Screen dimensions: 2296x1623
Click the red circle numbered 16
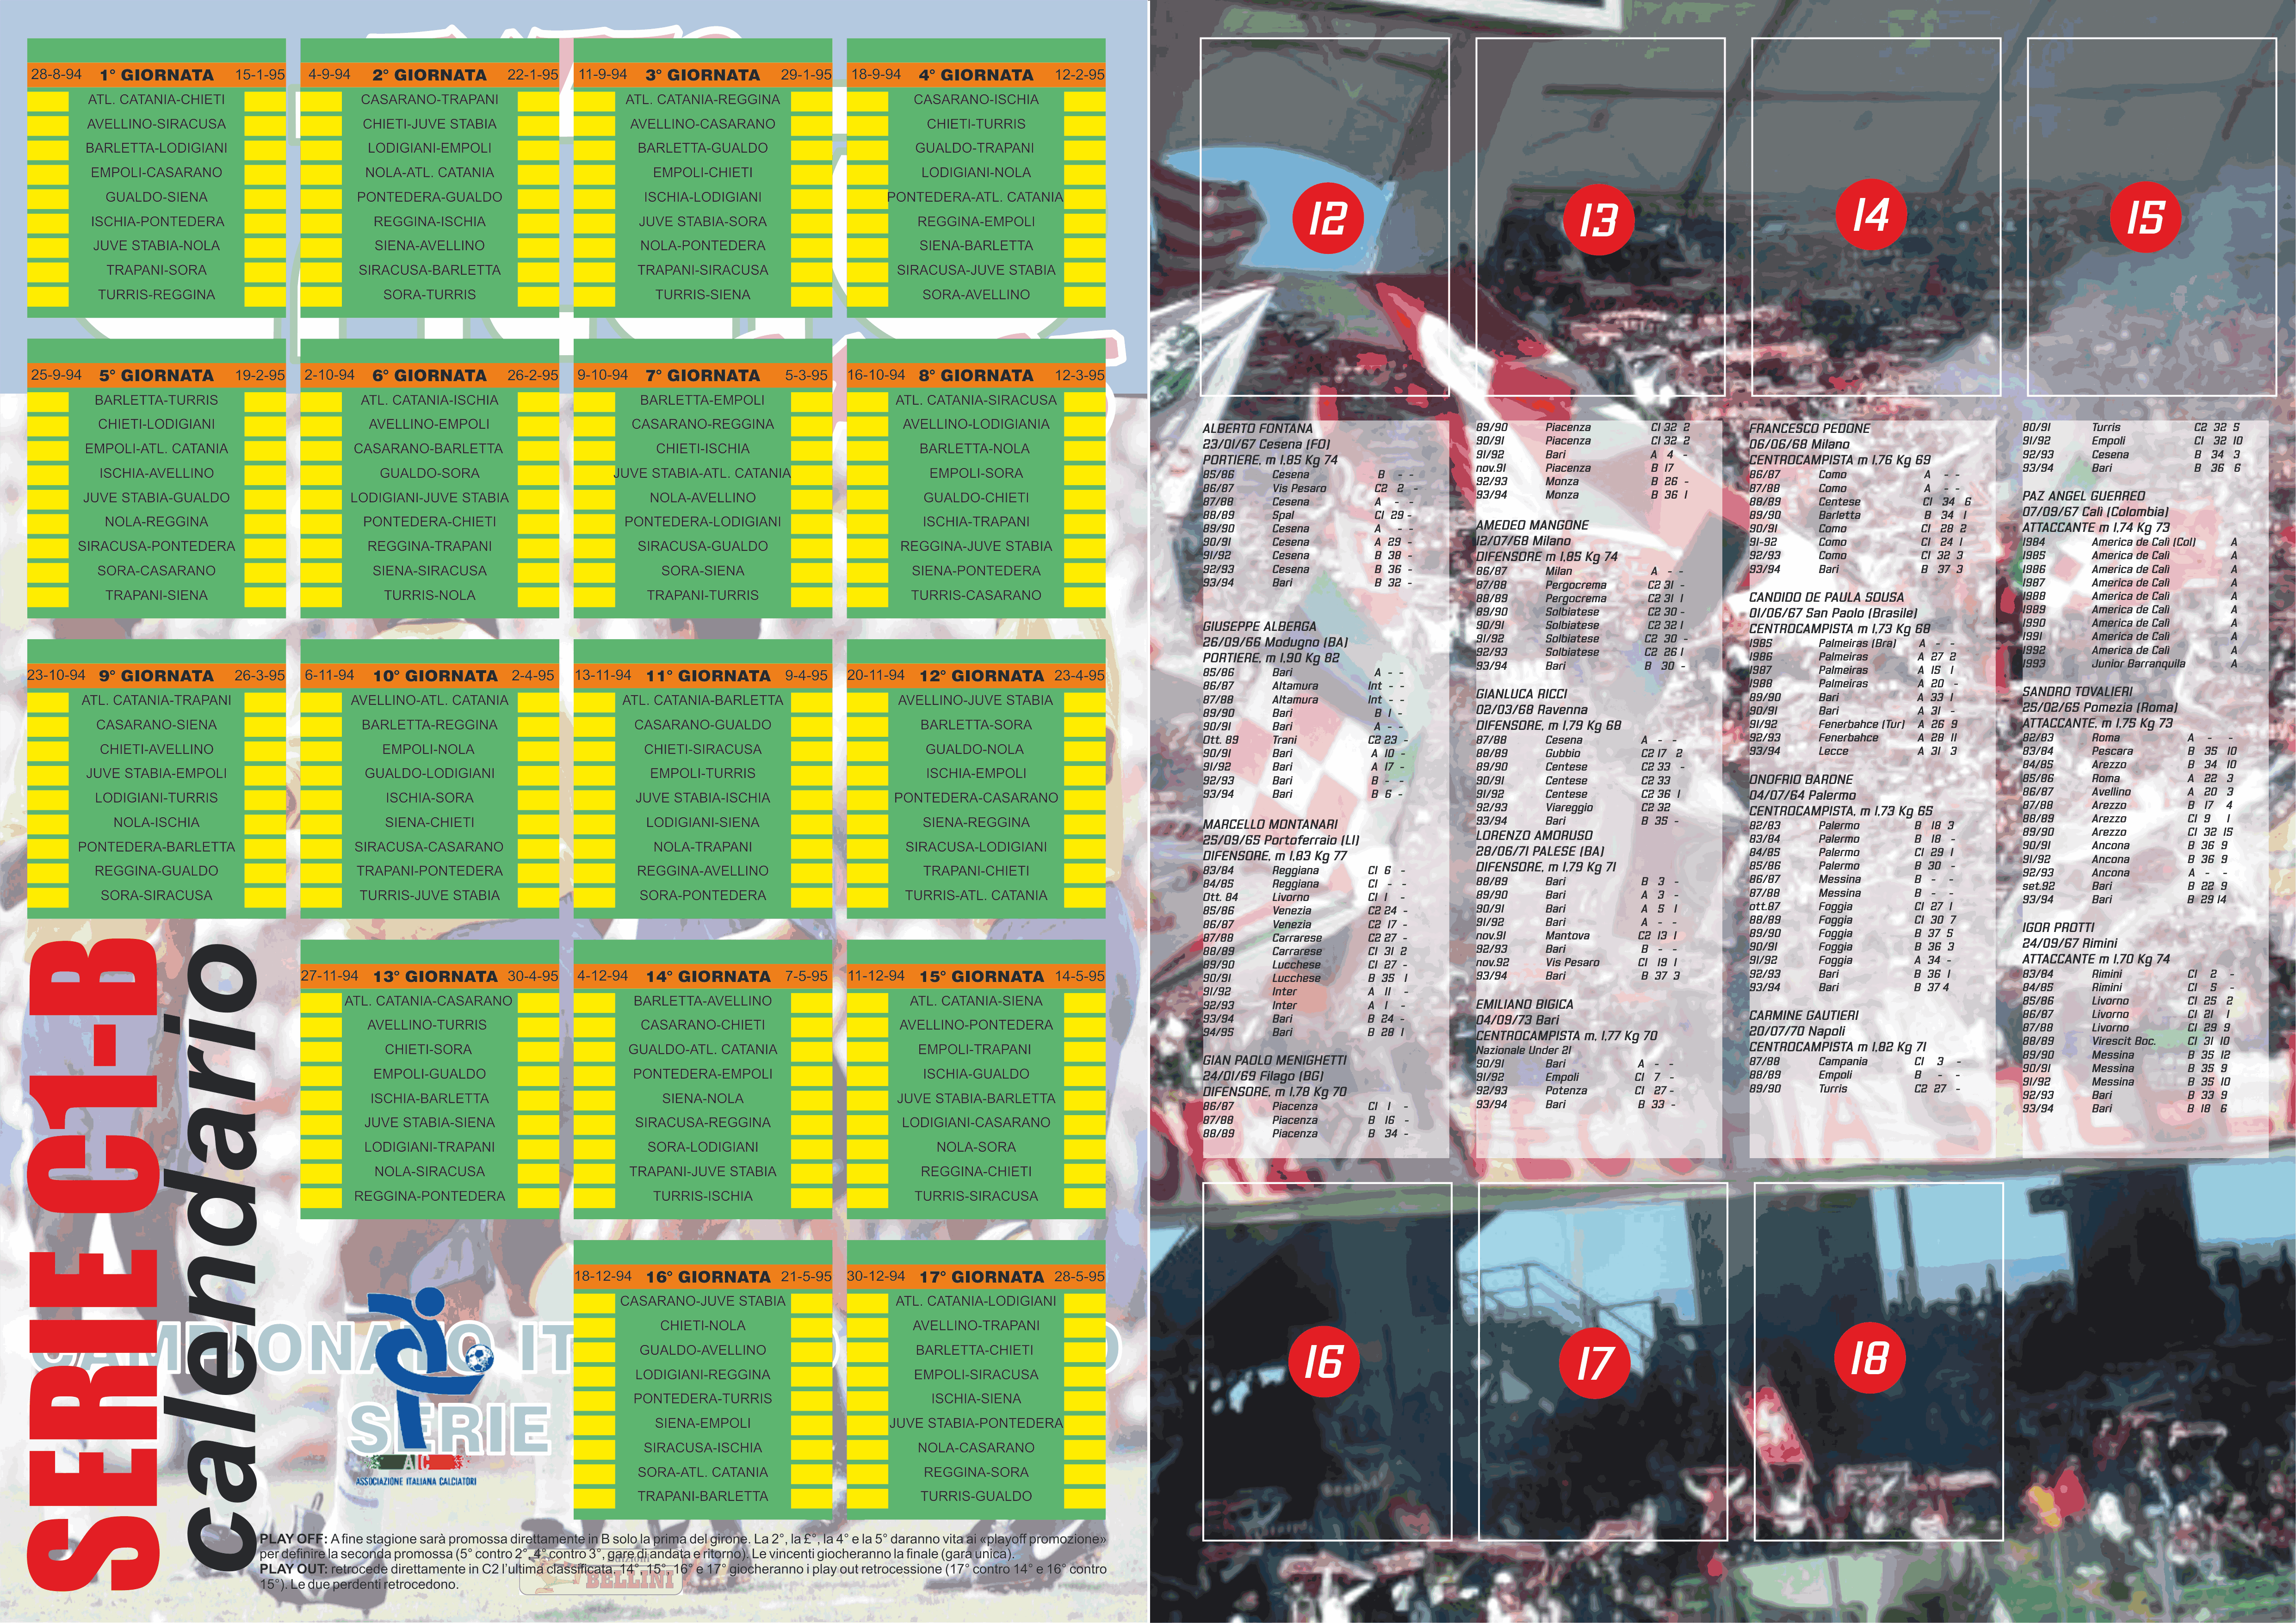tap(1324, 1361)
